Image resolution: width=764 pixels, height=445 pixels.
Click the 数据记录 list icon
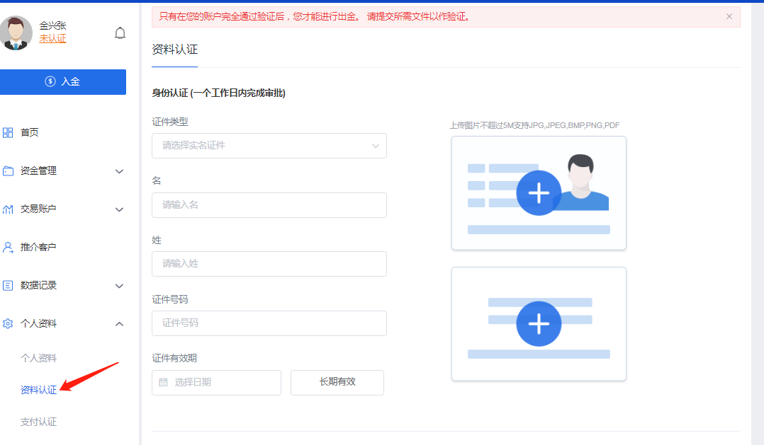[x=8, y=286]
